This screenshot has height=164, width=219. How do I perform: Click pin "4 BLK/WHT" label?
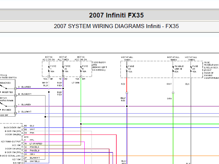pyautogui.click(x=25, y=94)
